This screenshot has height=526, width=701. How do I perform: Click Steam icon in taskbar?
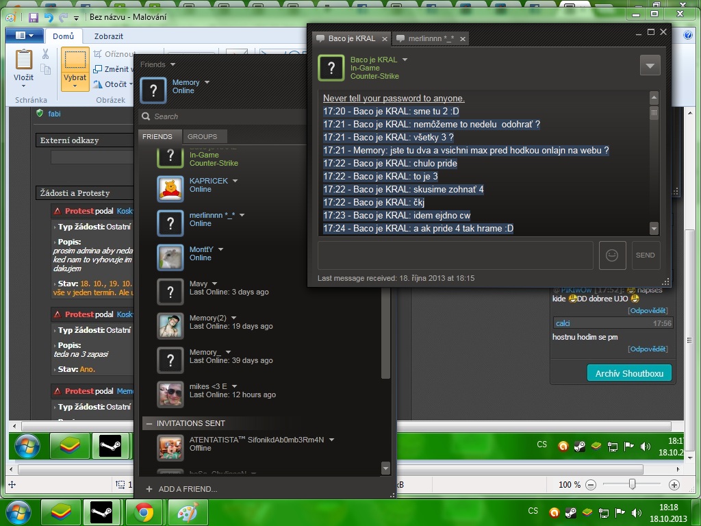(x=101, y=513)
